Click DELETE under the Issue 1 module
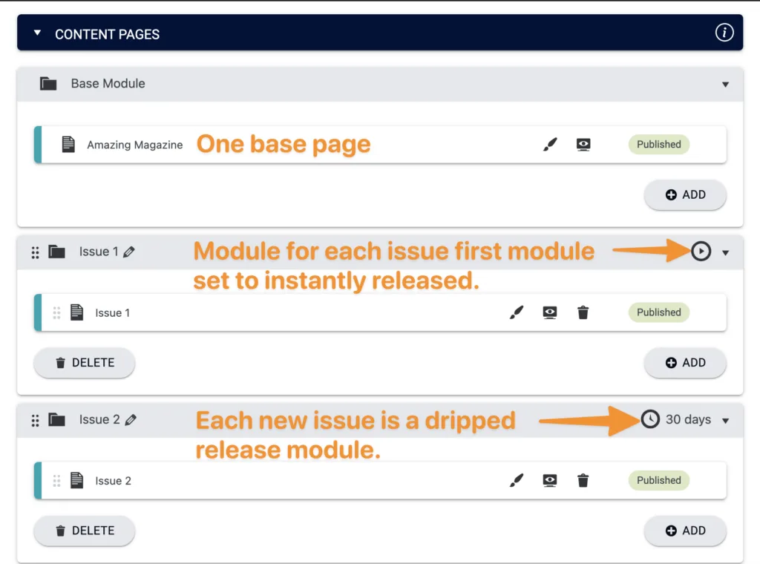 tap(84, 363)
